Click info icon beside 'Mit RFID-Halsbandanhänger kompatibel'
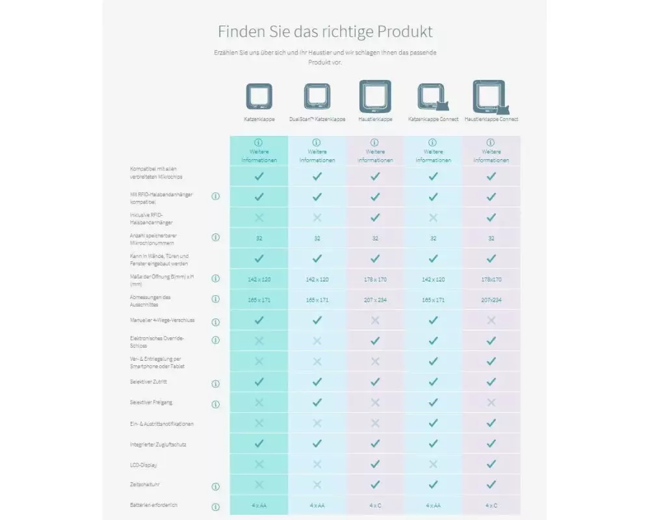Image resolution: width=650 pixels, height=520 pixels. [216, 196]
